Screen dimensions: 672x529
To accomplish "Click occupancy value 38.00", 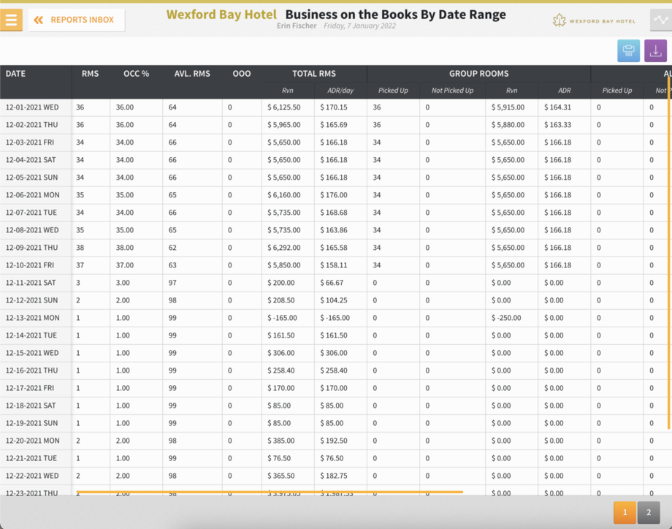I will (x=125, y=248).
